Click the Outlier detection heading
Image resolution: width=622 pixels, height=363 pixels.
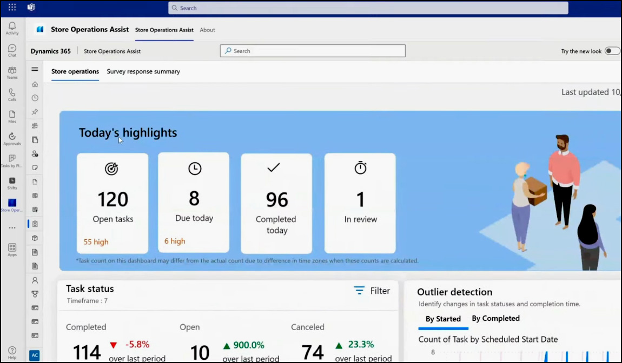coord(454,292)
